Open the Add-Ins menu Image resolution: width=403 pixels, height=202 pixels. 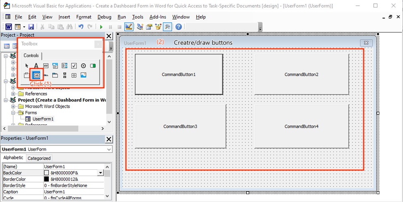click(158, 17)
